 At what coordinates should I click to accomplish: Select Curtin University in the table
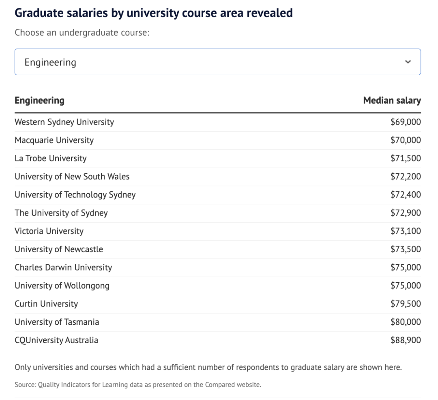click(46, 304)
